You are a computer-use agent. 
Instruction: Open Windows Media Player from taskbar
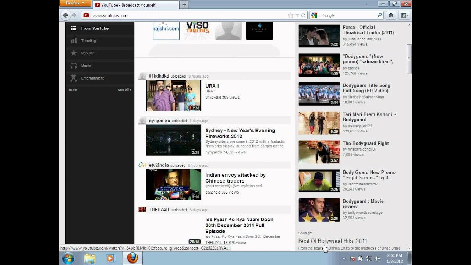(110, 259)
